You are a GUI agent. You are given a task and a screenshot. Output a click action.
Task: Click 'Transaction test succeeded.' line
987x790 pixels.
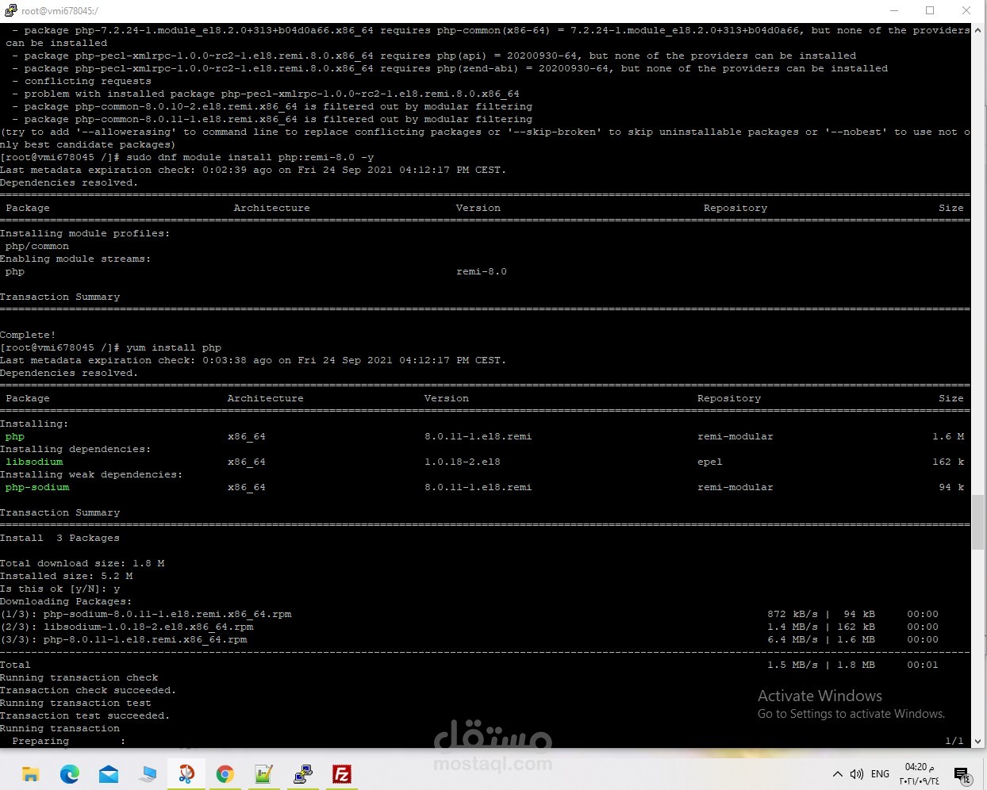coord(85,715)
